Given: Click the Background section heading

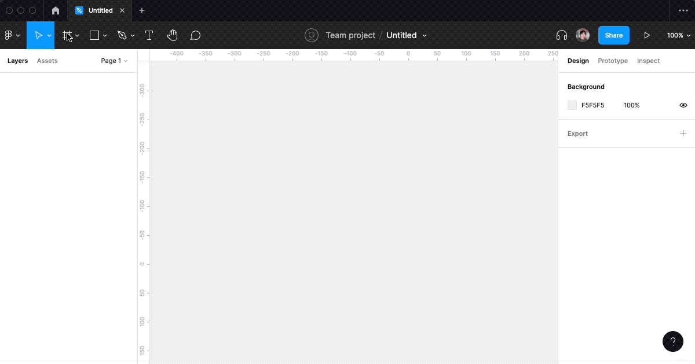Looking at the screenshot, I should point(586,87).
